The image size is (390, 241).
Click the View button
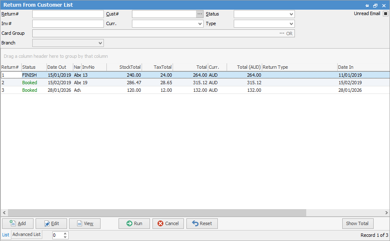85,223
